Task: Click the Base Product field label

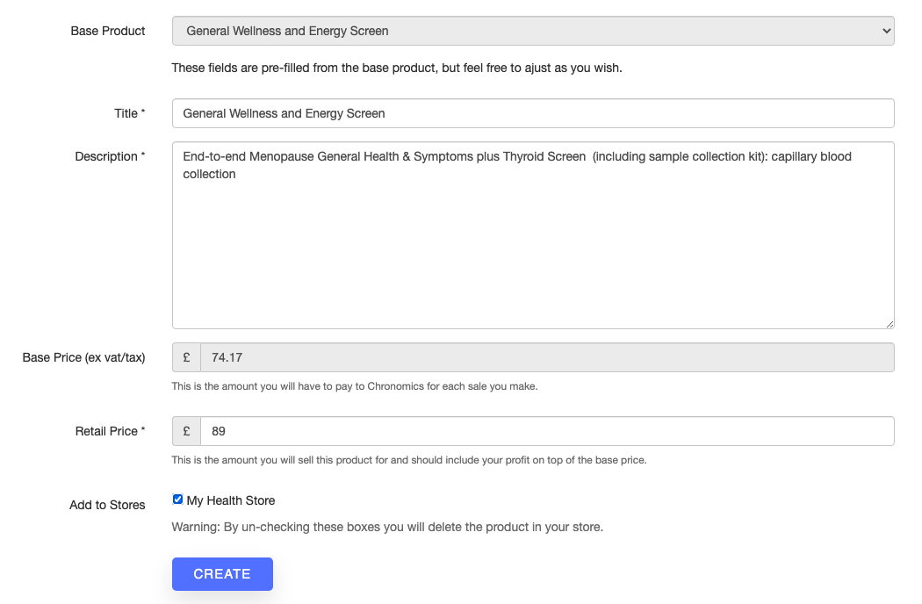Action: (108, 31)
